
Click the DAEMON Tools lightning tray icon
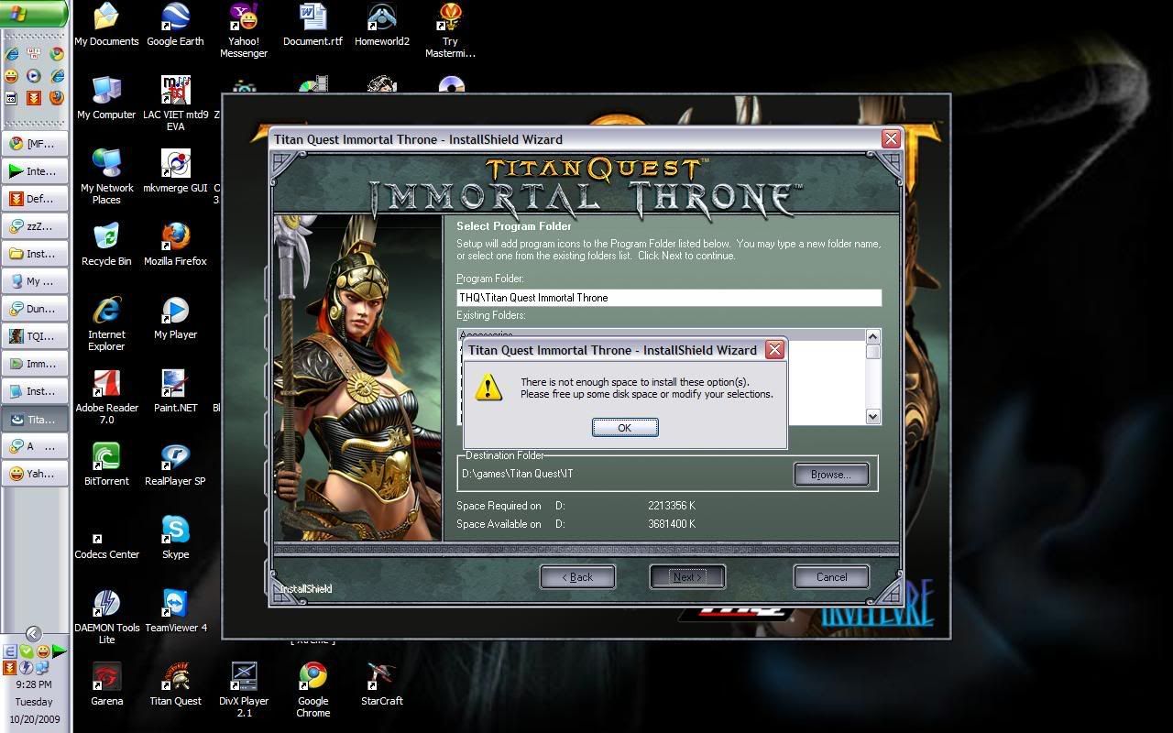tap(27, 668)
